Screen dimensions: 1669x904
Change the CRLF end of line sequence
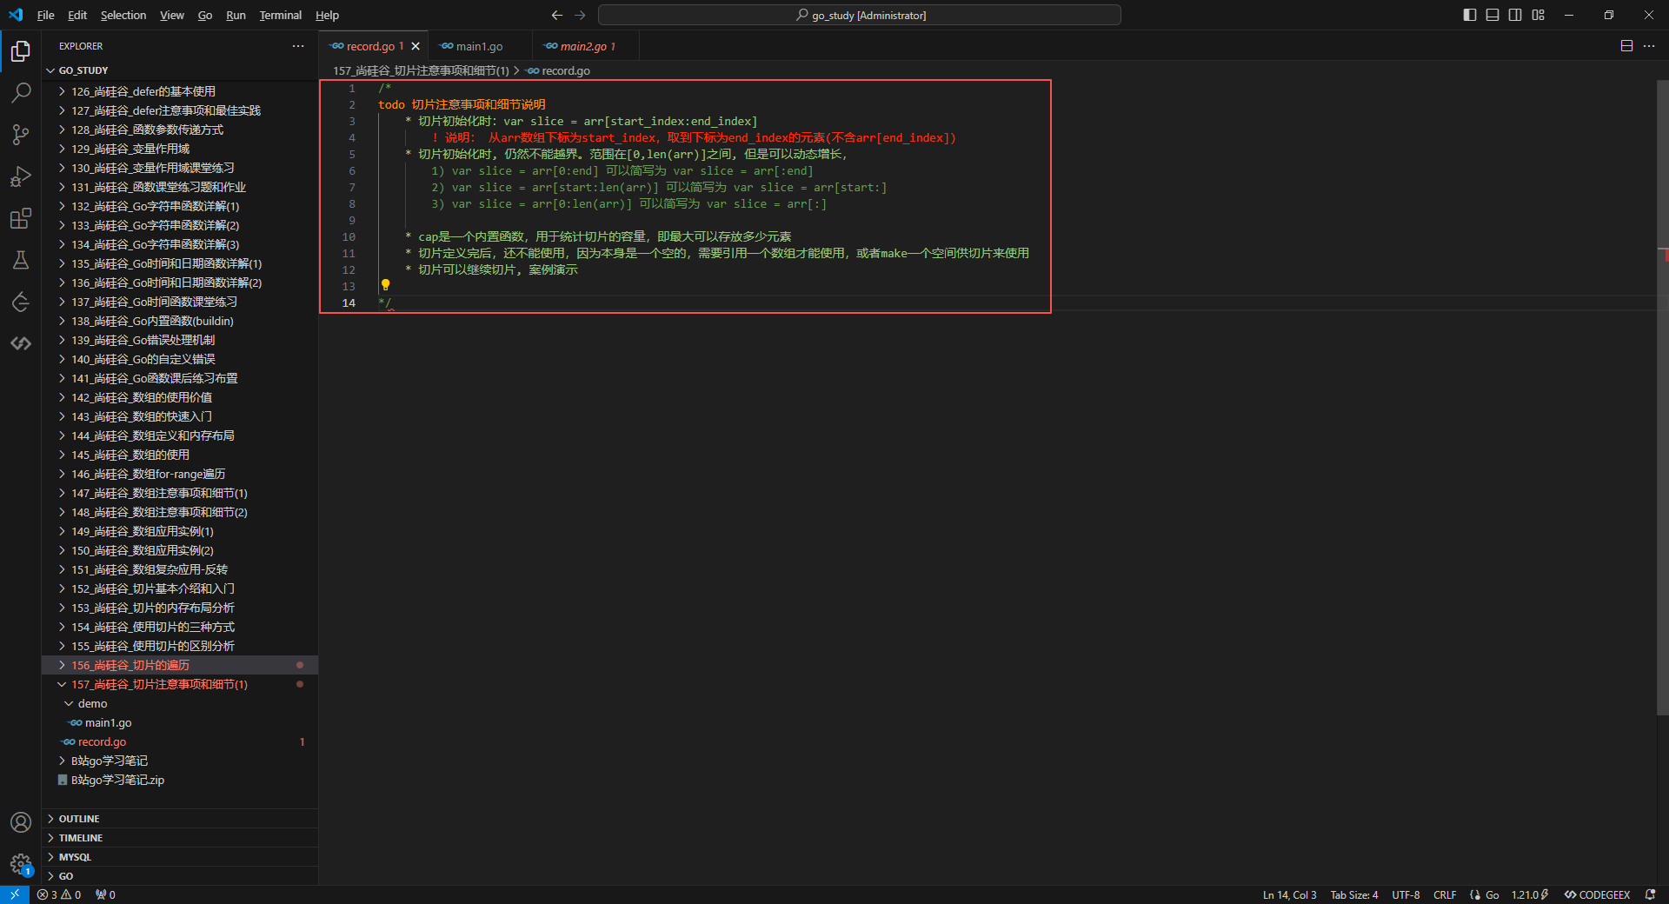[x=1445, y=894]
